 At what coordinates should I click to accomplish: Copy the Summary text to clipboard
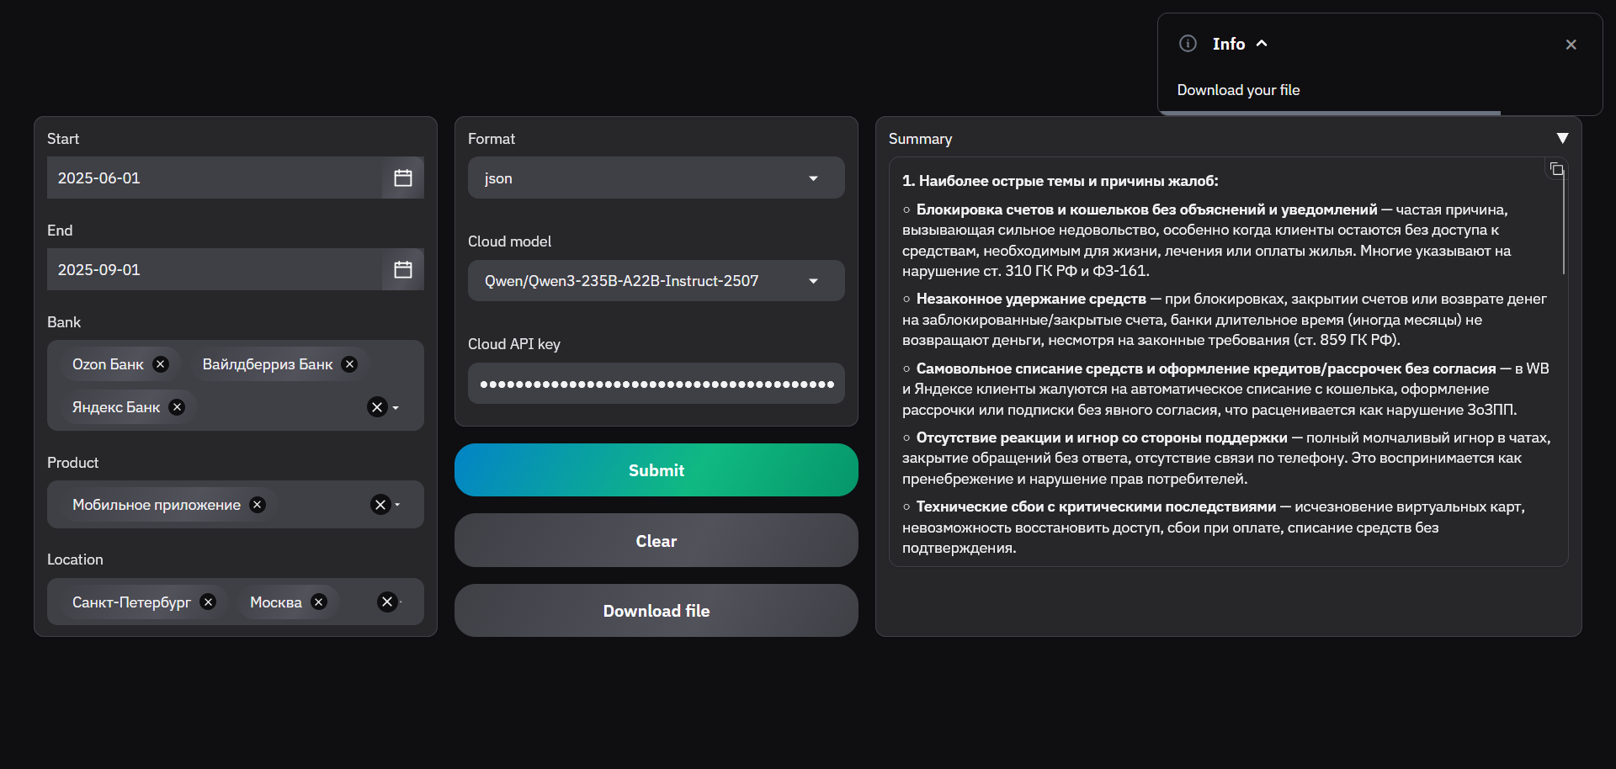click(1556, 170)
